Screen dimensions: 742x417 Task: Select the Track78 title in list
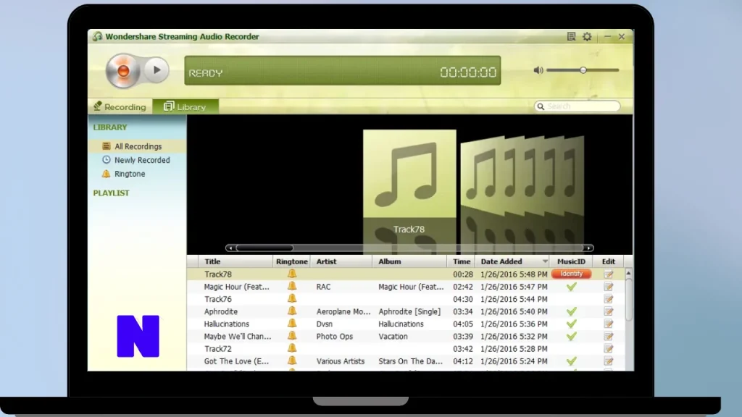click(x=217, y=274)
